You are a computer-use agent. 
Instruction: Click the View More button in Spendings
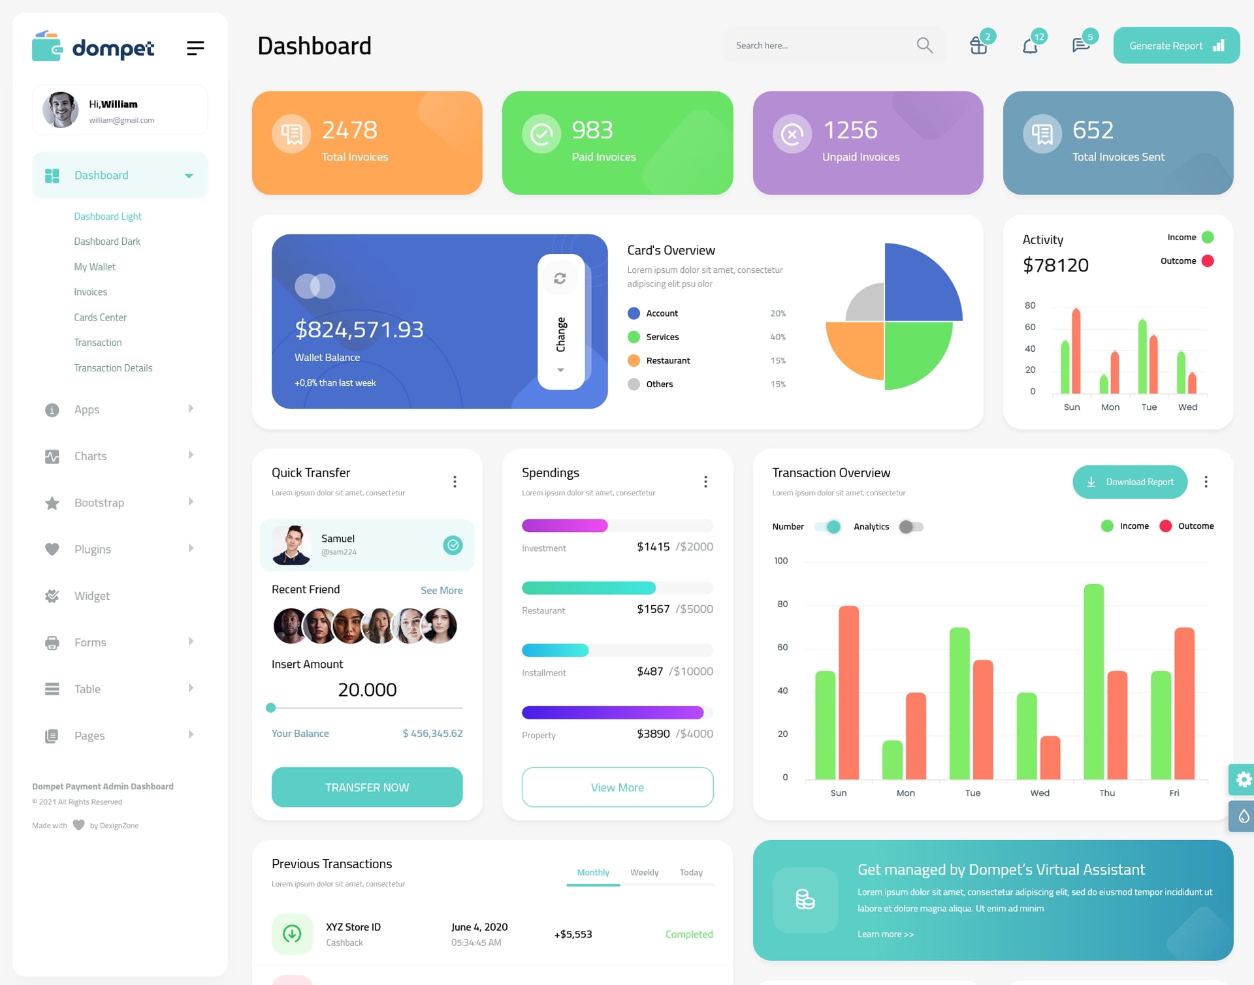pos(617,785)
